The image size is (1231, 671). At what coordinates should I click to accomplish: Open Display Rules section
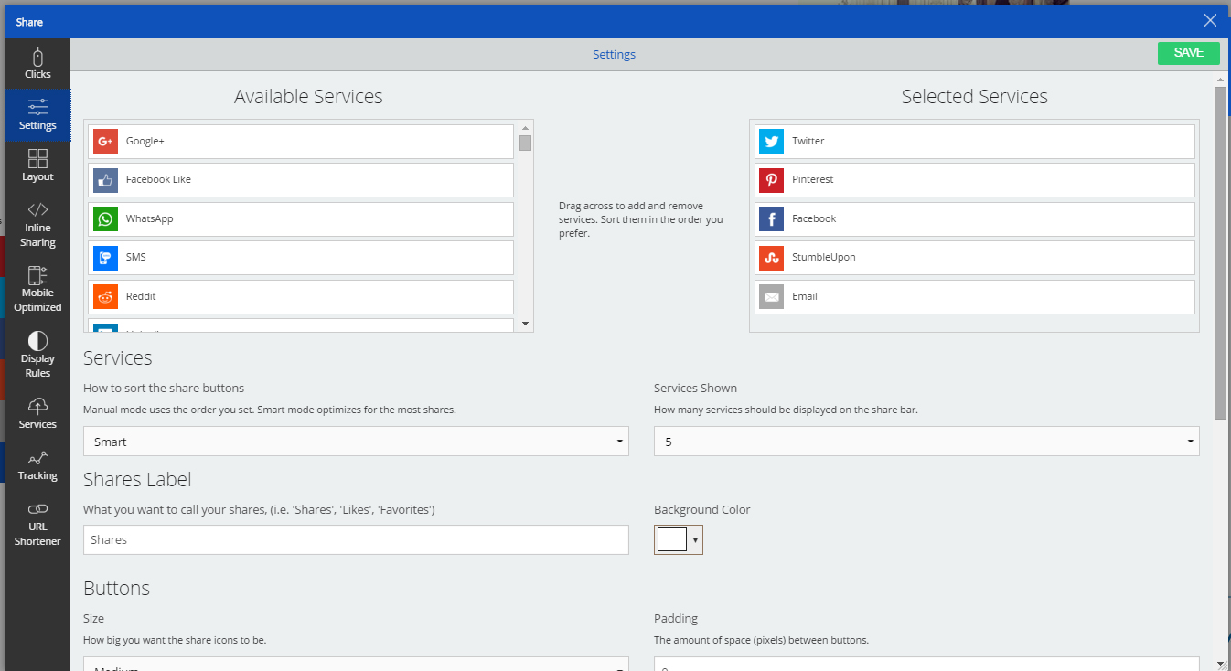pos(37,356)
